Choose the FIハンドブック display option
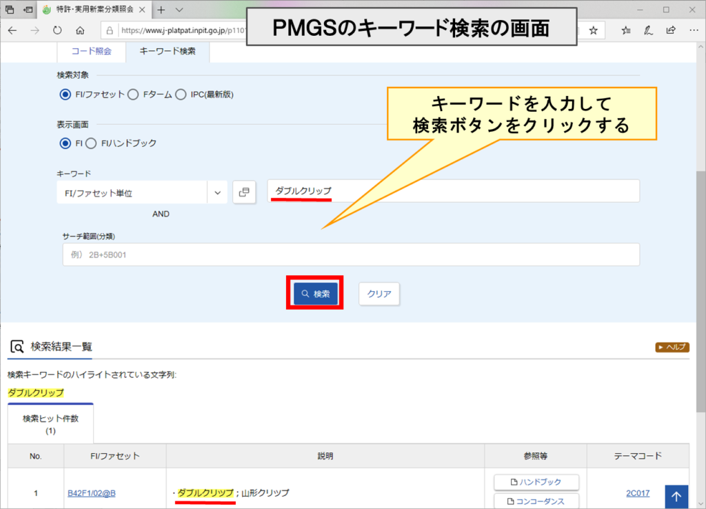Viewport: 706px width, 509px height. pyautogui.click(x=91, y=143)
